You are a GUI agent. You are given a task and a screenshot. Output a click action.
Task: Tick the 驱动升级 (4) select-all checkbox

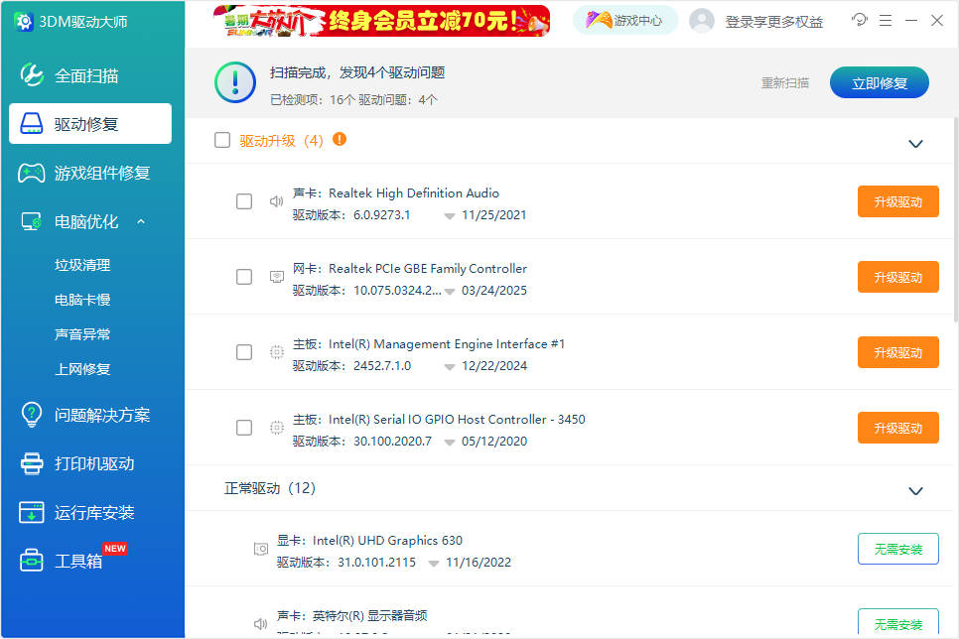(x=222, y=140)
